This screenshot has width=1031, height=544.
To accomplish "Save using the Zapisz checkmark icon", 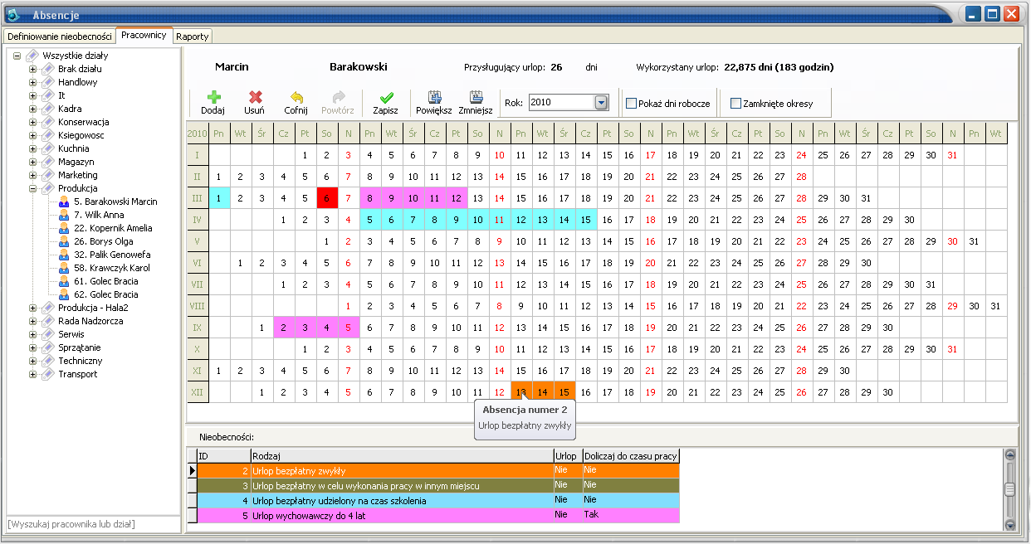I will (x=386, y=97).
